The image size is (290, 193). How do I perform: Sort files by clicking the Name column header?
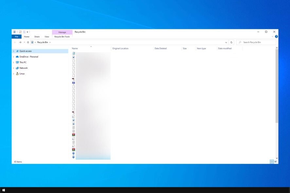point(75,48)
